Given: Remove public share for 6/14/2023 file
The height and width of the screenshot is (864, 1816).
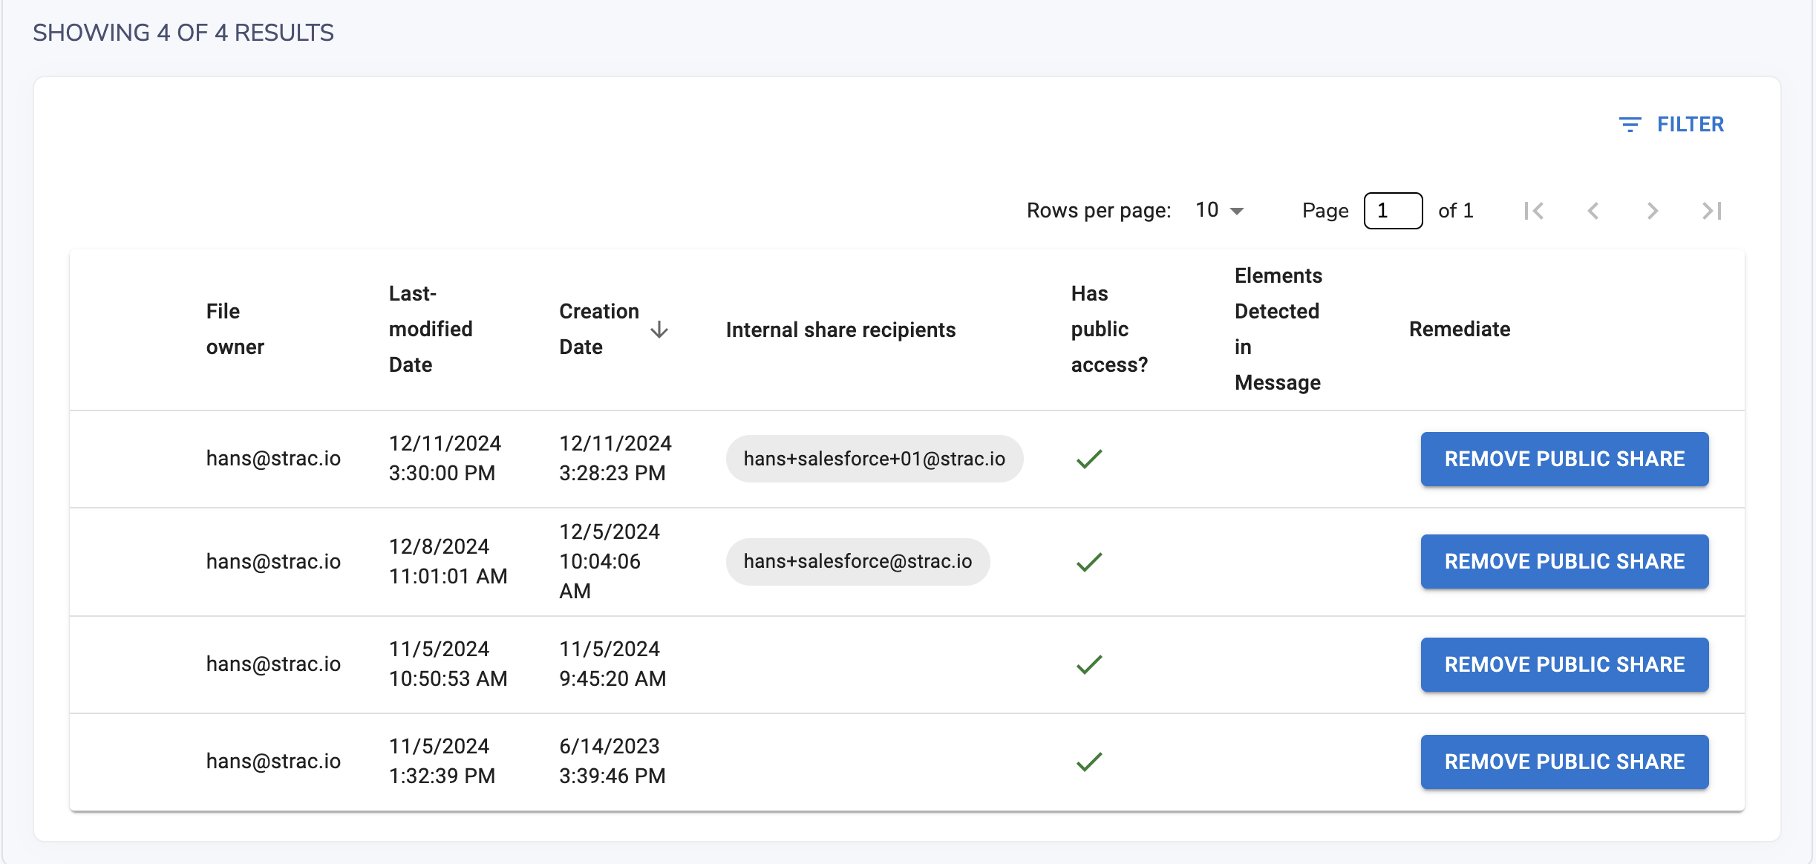Looking at the screenshot, I should [x=1564, y=762].
